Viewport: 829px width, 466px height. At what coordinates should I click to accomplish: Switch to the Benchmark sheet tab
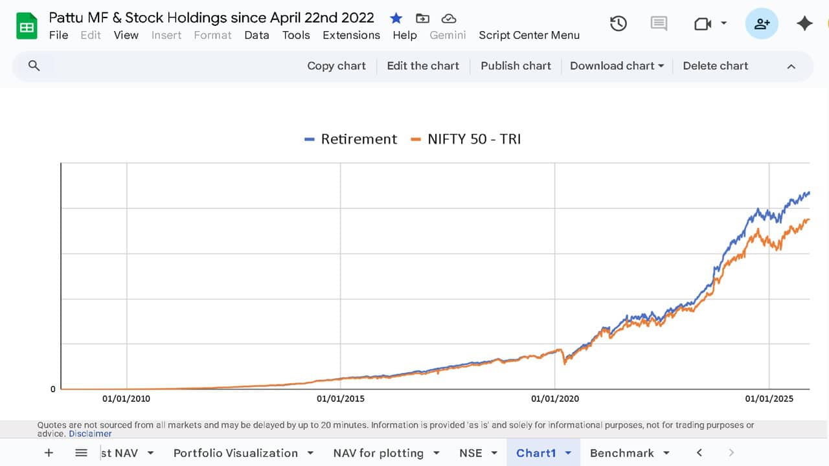click(x=624, y=452)
